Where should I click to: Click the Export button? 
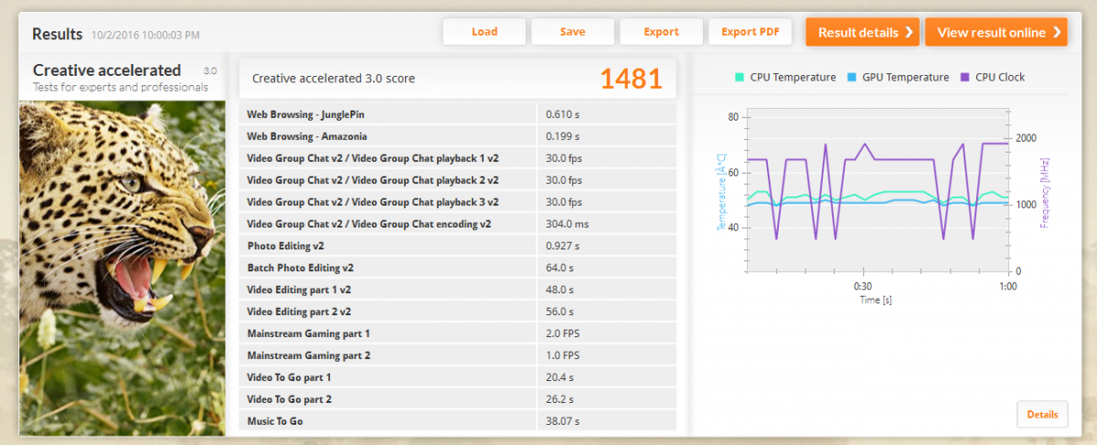[661, 32]
